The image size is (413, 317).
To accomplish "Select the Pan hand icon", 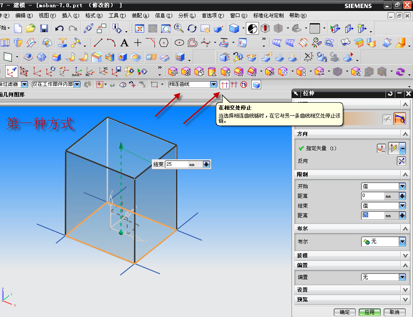I will tap(205, 28).
